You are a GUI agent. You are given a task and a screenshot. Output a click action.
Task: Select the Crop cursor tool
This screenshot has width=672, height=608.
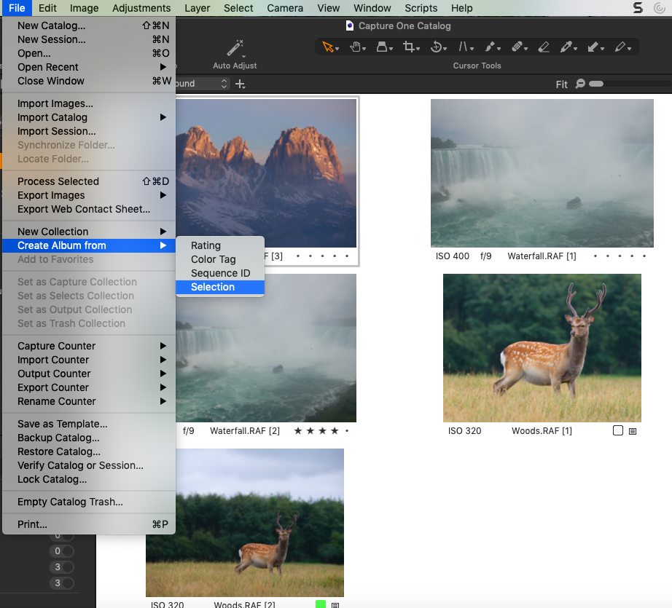[x=408, y=47]
